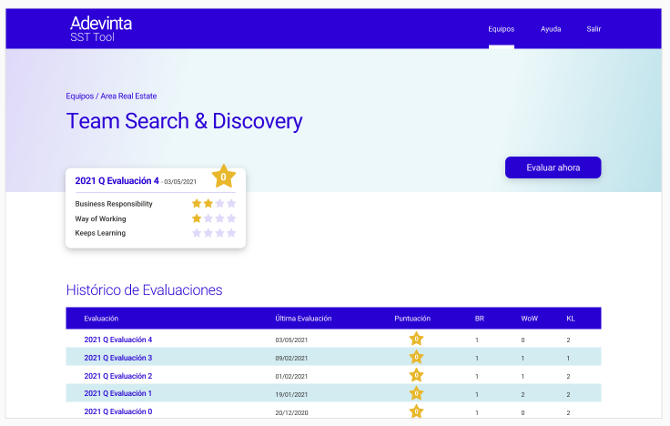This screenshot has width=670, height=426.
Task: Open 2021 Q Evaluación 4 card title
Action: [117, 181]
